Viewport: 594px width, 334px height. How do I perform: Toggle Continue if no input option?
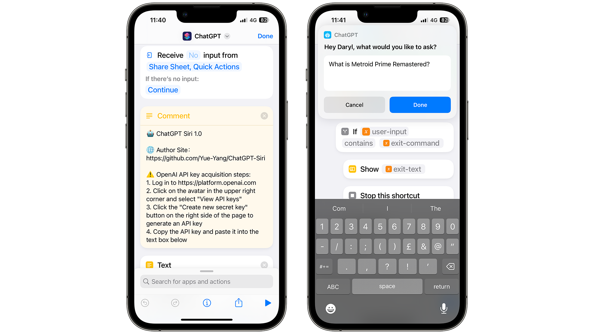click(x=163, y=90)
